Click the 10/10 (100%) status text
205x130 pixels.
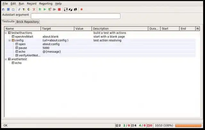tap(164, 126)
